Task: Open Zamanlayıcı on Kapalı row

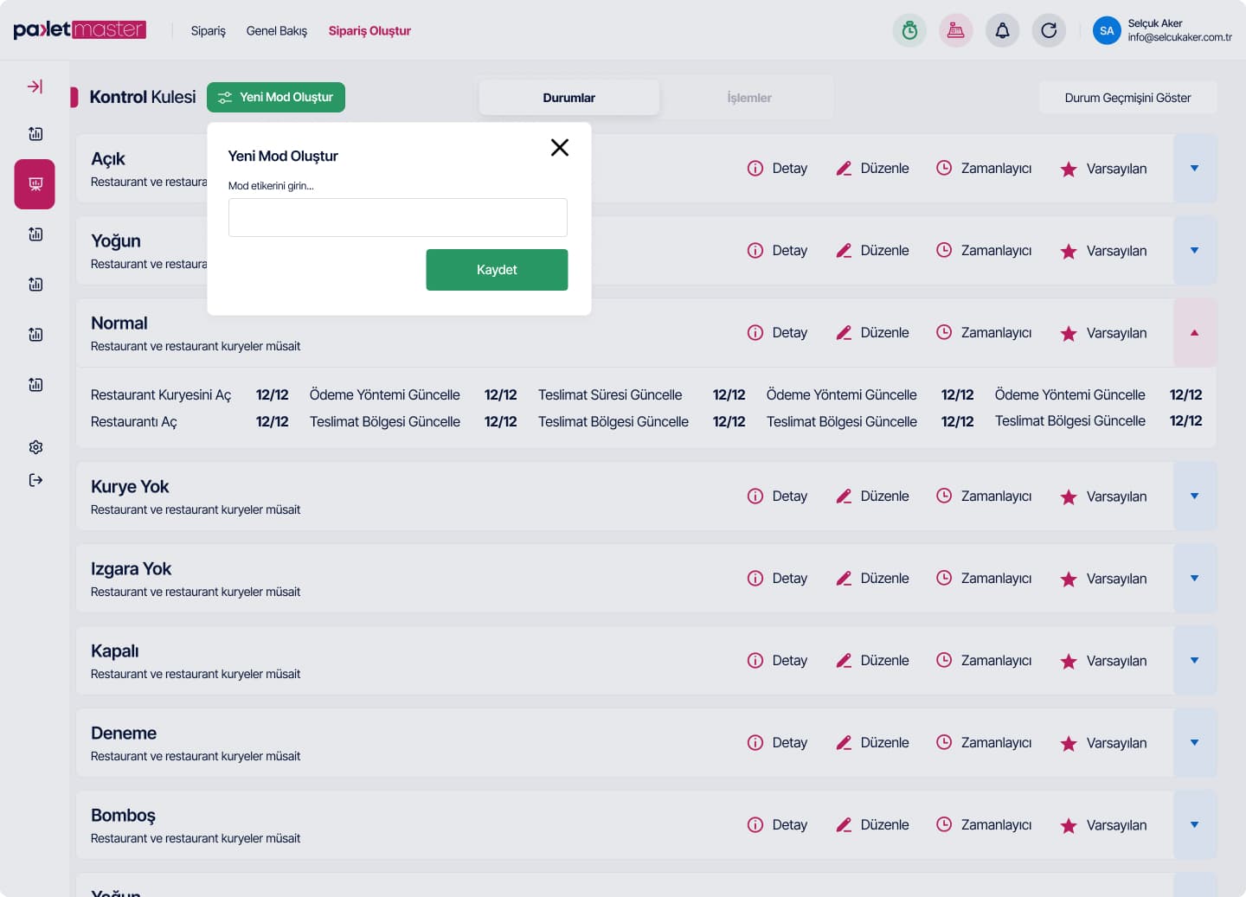Action: pyautogui.click(x=984, y=660)
